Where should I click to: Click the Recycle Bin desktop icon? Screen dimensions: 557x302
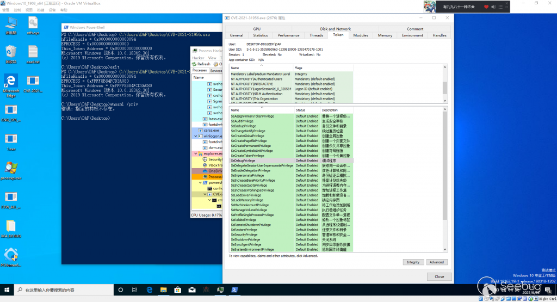[11, 51]
